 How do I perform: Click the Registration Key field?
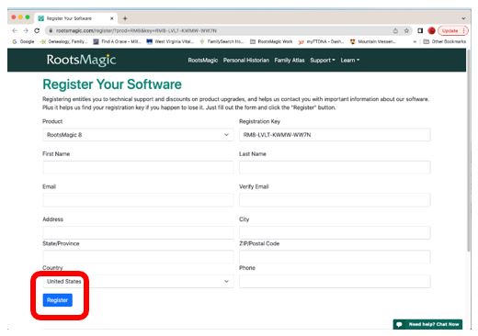pos(335,135)
